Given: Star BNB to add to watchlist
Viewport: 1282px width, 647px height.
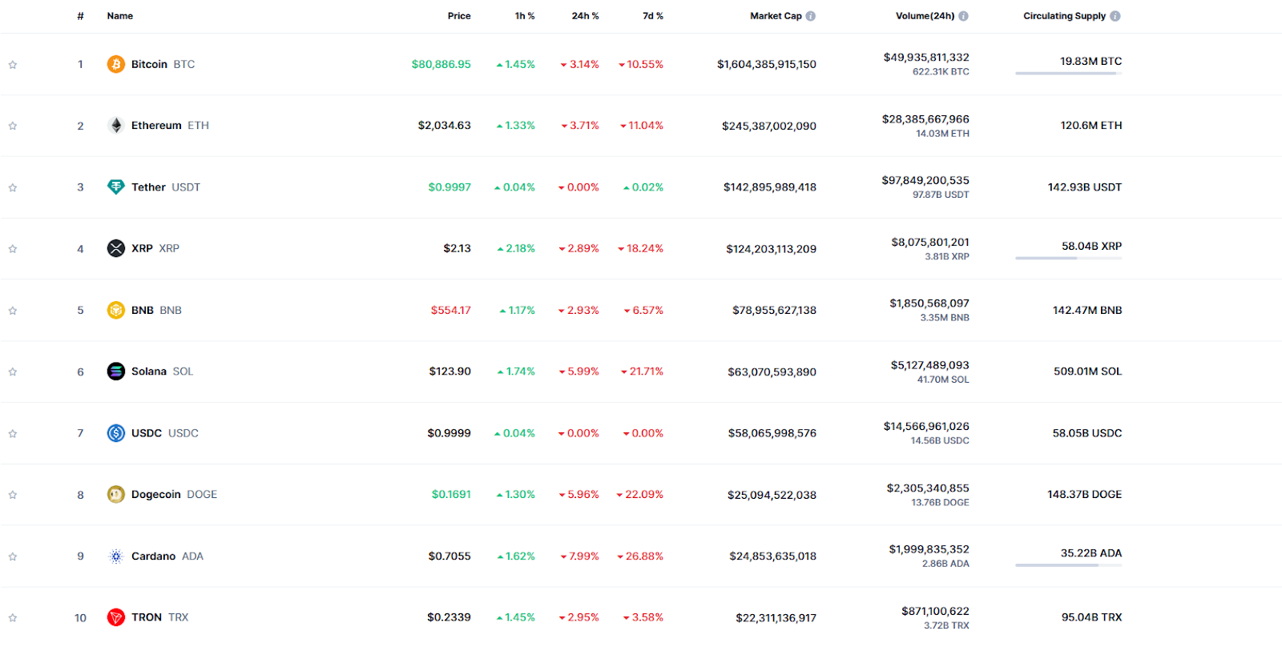Looking at the screenshot, I should coord(13,311).
